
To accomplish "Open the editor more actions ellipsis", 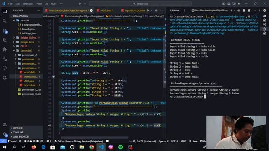I will pos(161,10).
